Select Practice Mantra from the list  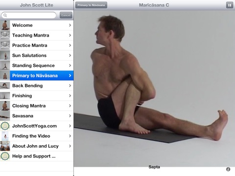coord(37,45)
